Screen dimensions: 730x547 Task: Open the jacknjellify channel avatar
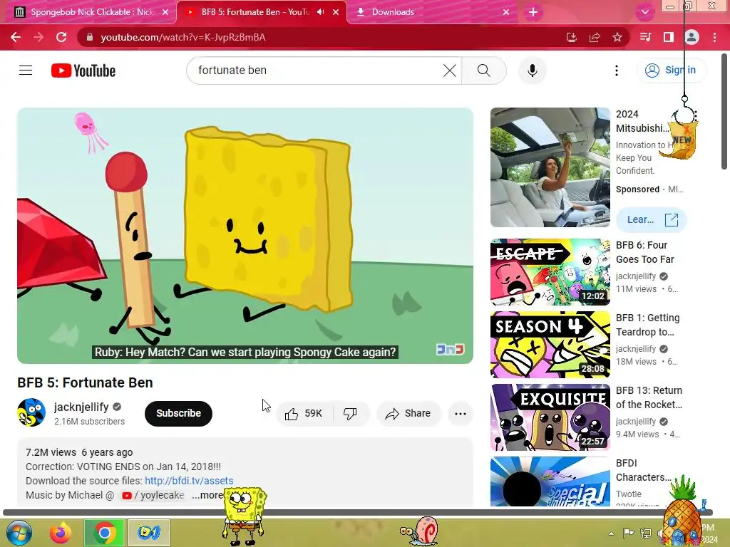[x=31, y=412]
